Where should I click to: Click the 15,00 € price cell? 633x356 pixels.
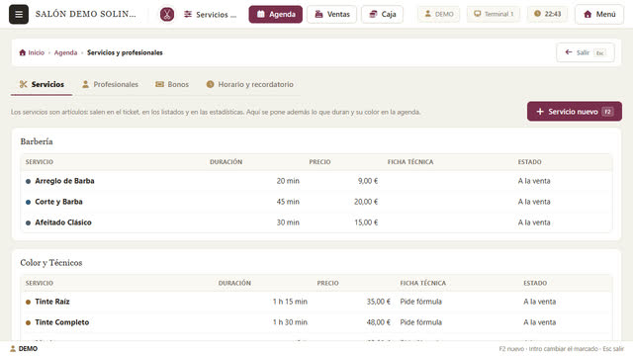point(366,222)
